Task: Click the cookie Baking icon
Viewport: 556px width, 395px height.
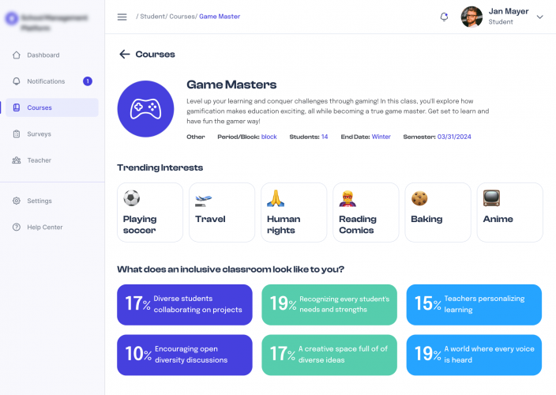Action: point(419,198)
